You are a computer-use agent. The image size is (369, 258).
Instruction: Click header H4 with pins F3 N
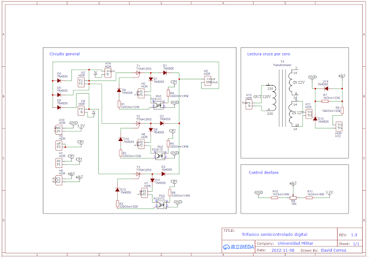tap(81, 111)
